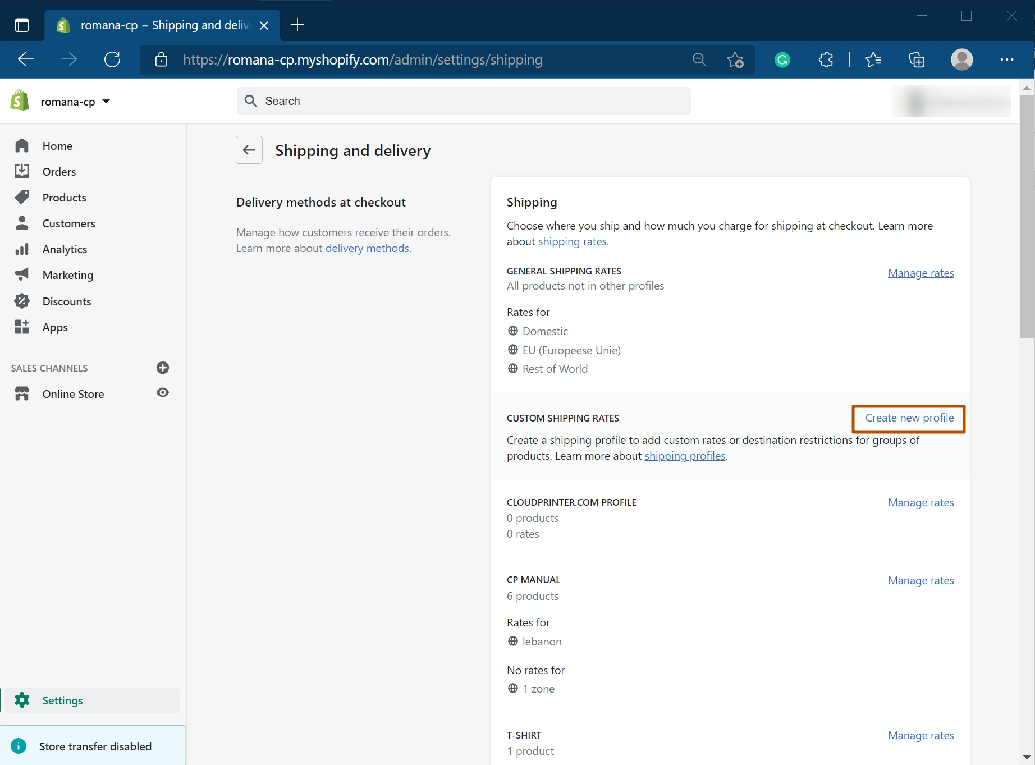The height and width of the screenshot is (765, 1035).
Task: Click the scrollbar down arrow
Action: coord(1027,757)
